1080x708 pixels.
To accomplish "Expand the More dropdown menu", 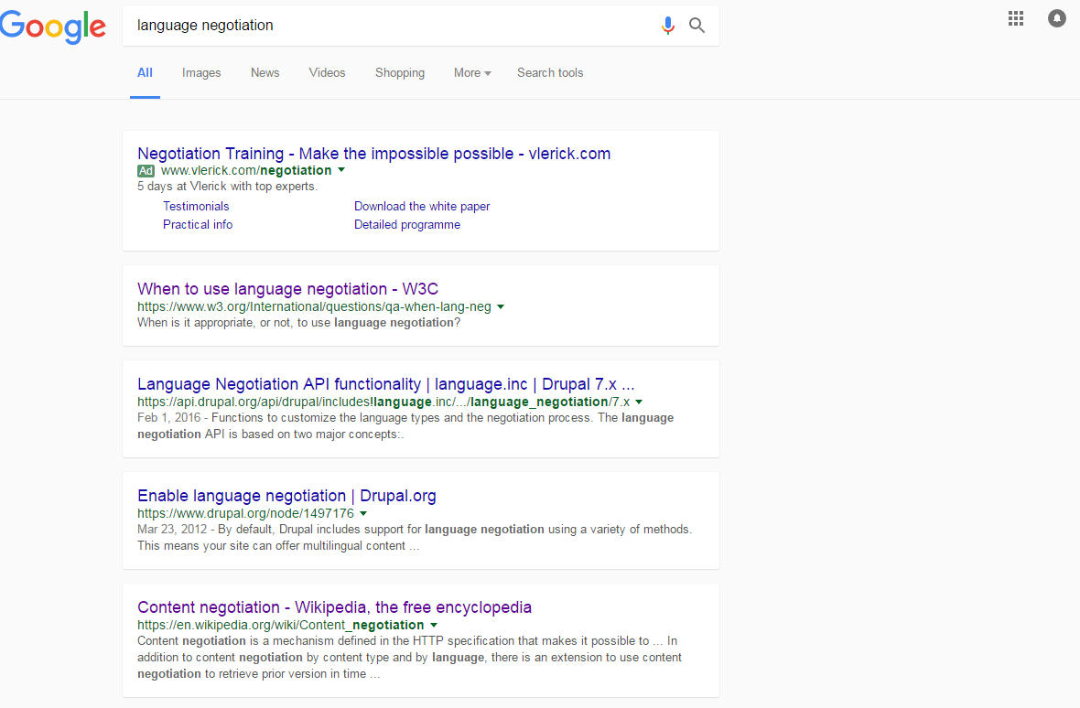I will click(x=472, y=73).
